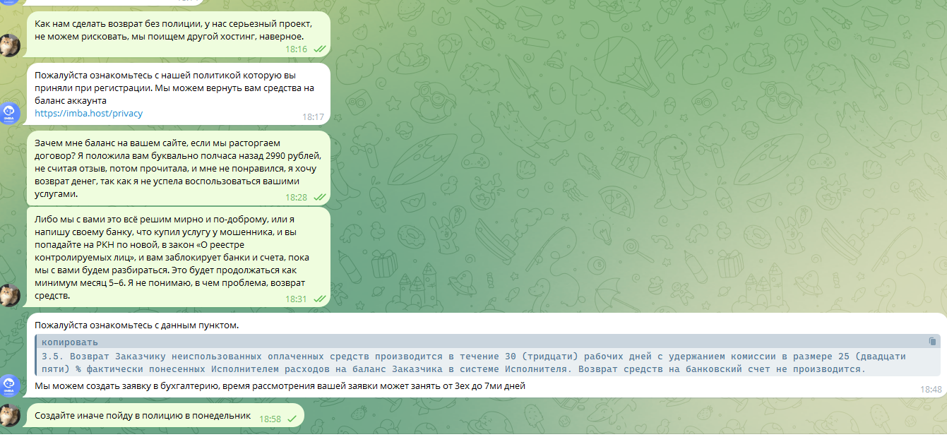The height and width of the screenshot is (437, 947).
Task: Click the copy icon in the code block
Action: tap(933, 342)
